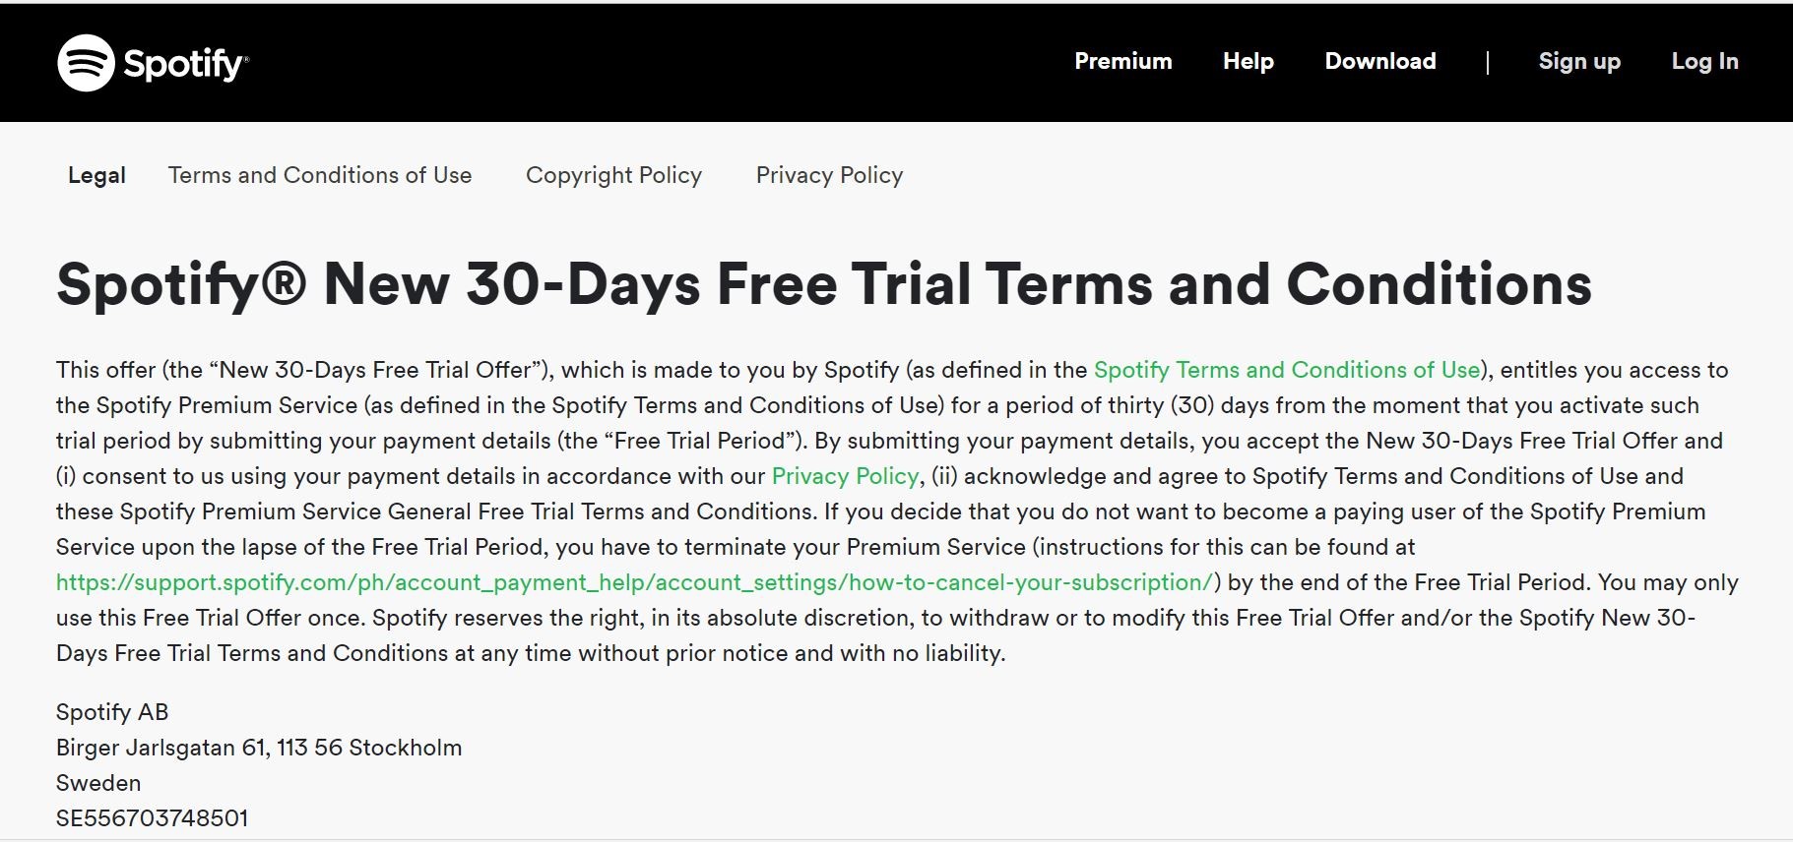Click the Spotify AB company name text
The width and height of the screenshot is (1793, 842).
point(112,712)
